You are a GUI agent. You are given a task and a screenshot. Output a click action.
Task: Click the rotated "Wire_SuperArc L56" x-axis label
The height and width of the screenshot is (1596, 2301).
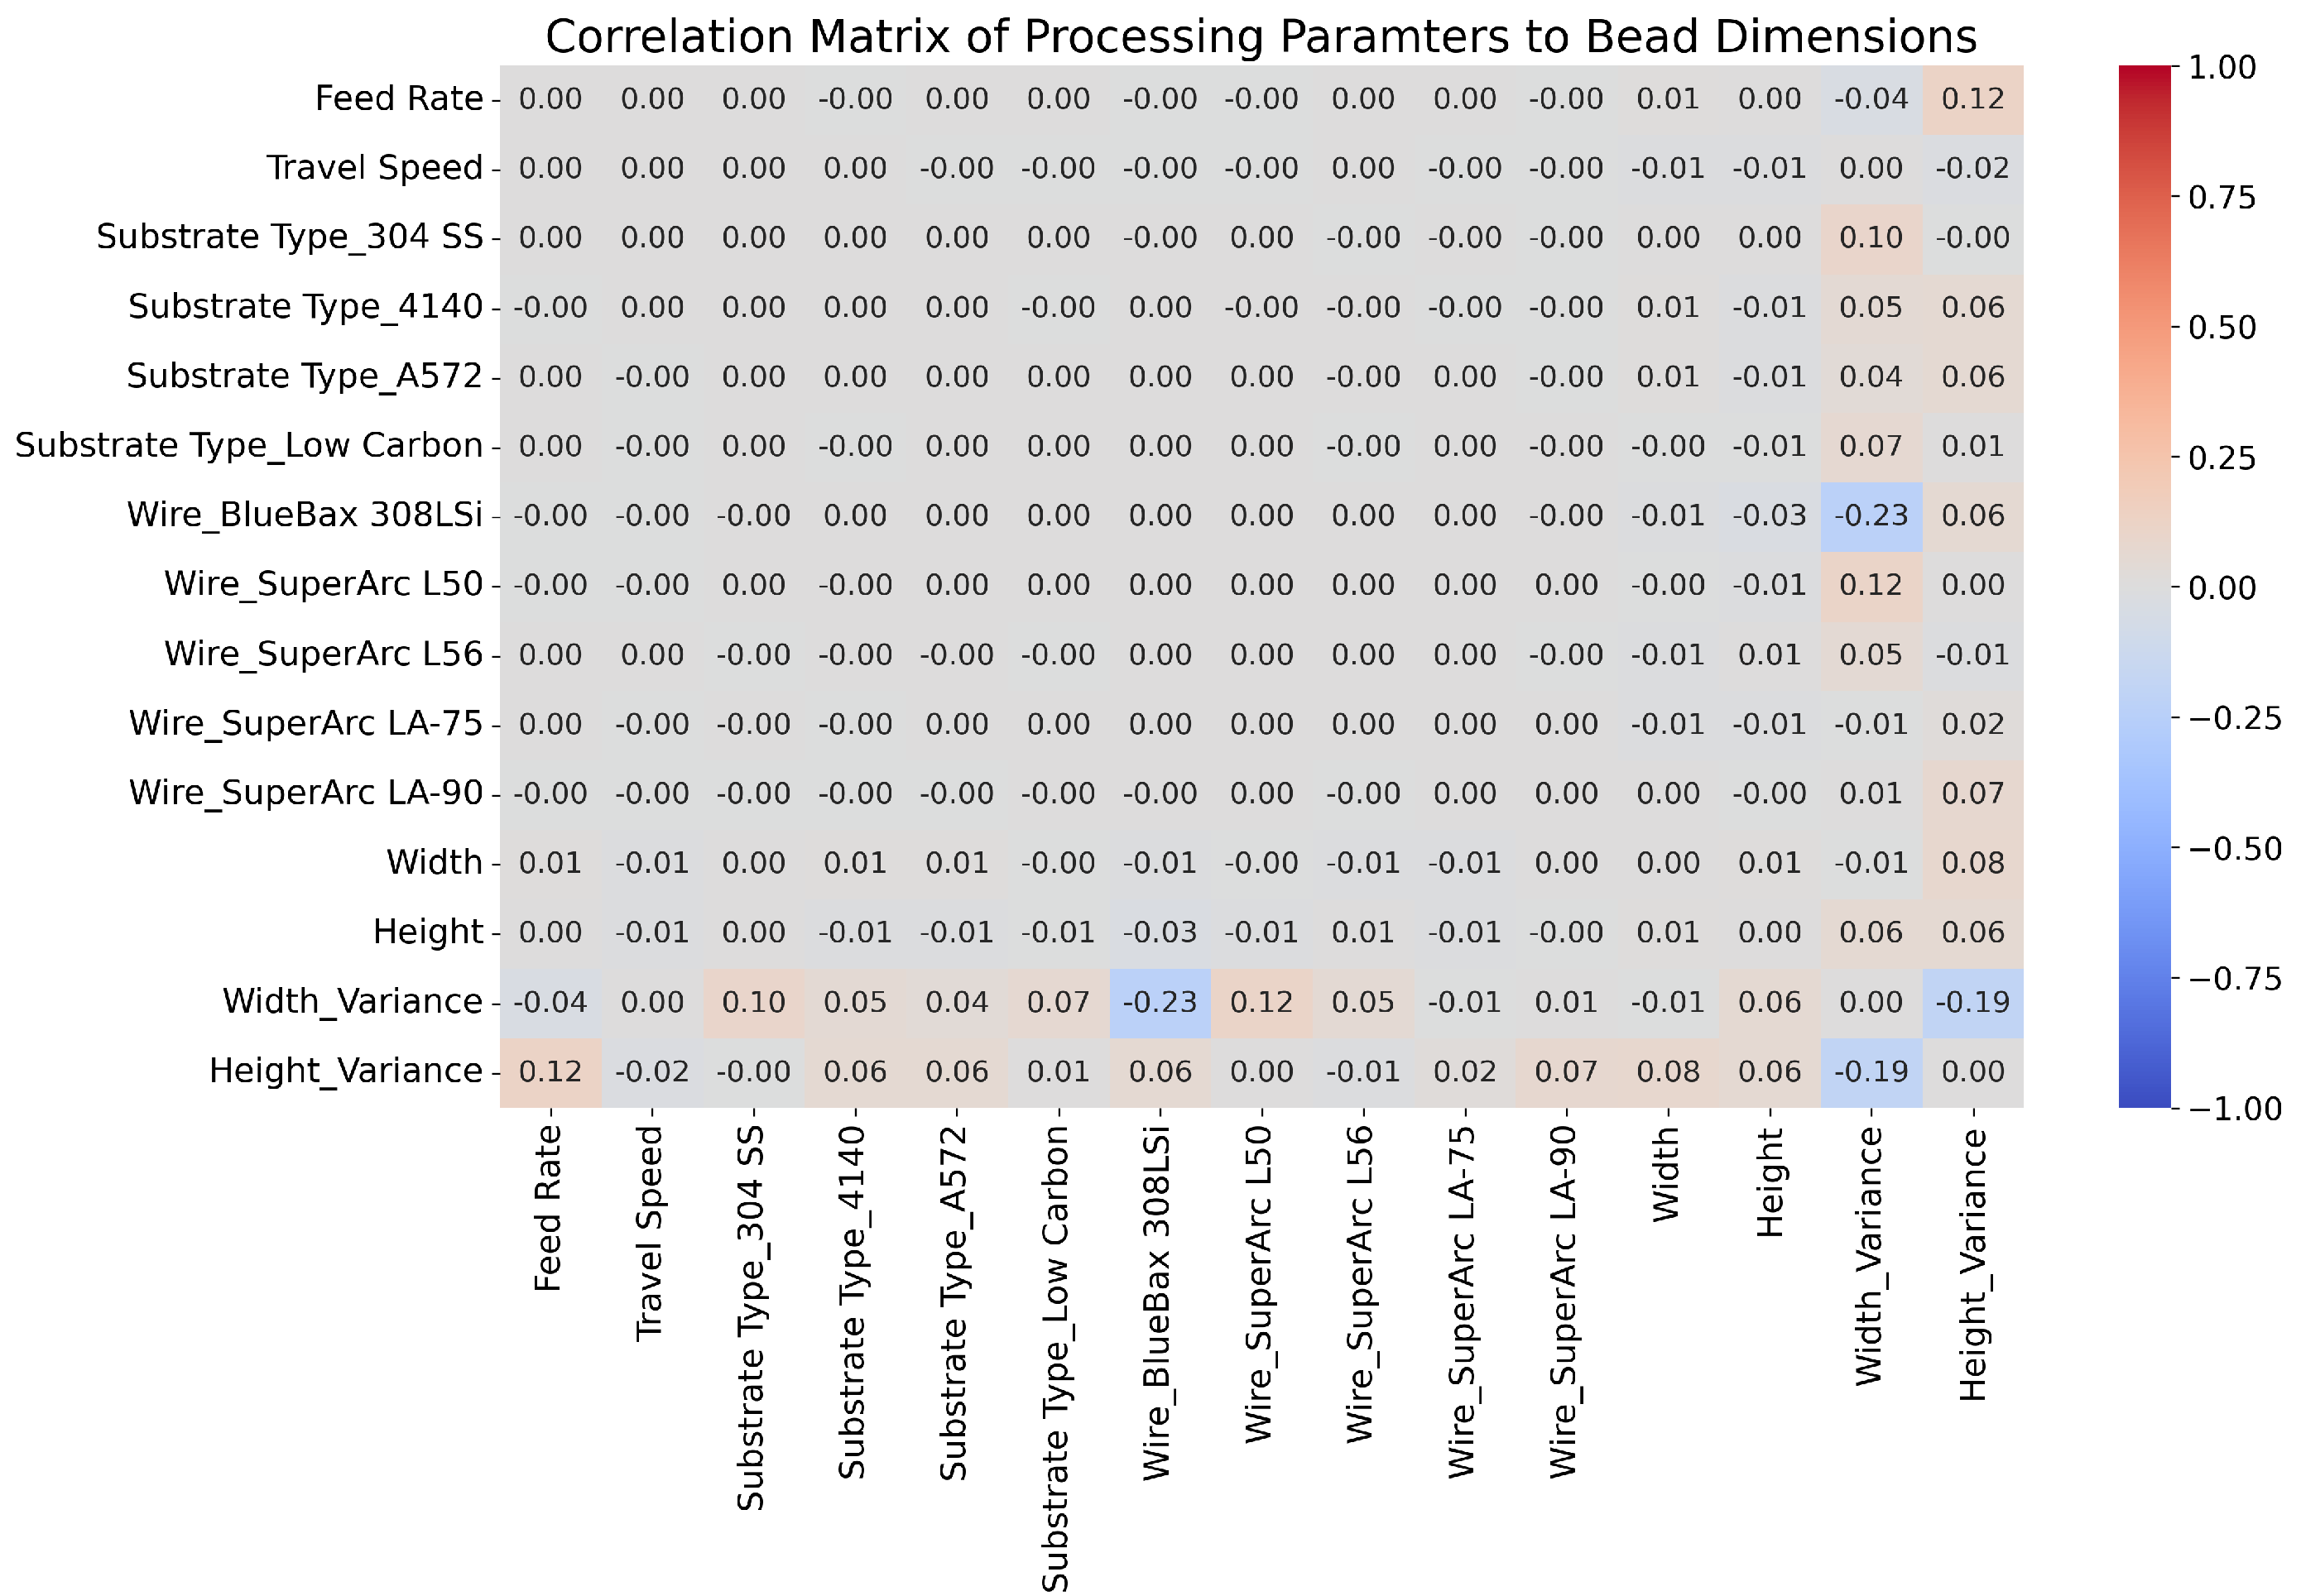[x=1361, y=1285]
